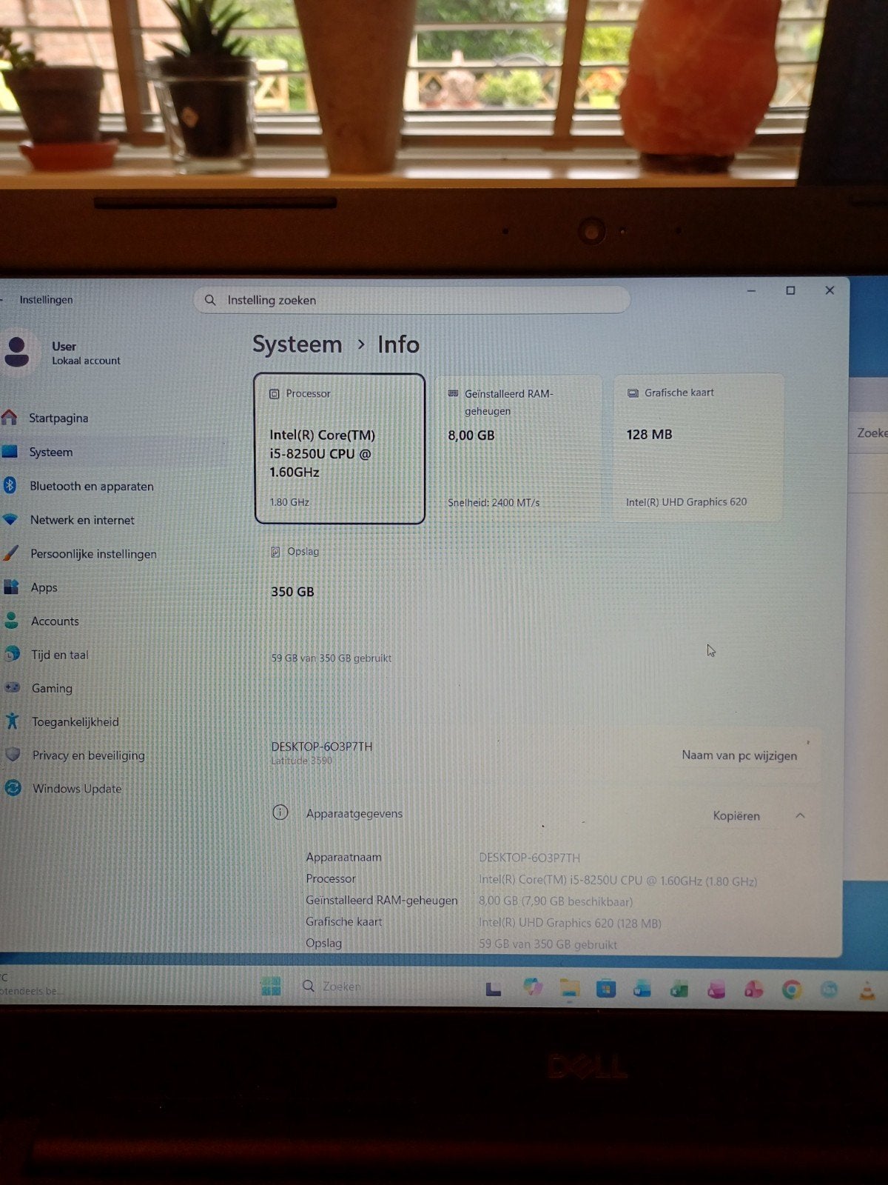The height and width of the screenshot is (1185, 888).
Task: Click the DESKTOP-6O3P7TH Apparaatnaam value
Action: (x=529, y=858)
